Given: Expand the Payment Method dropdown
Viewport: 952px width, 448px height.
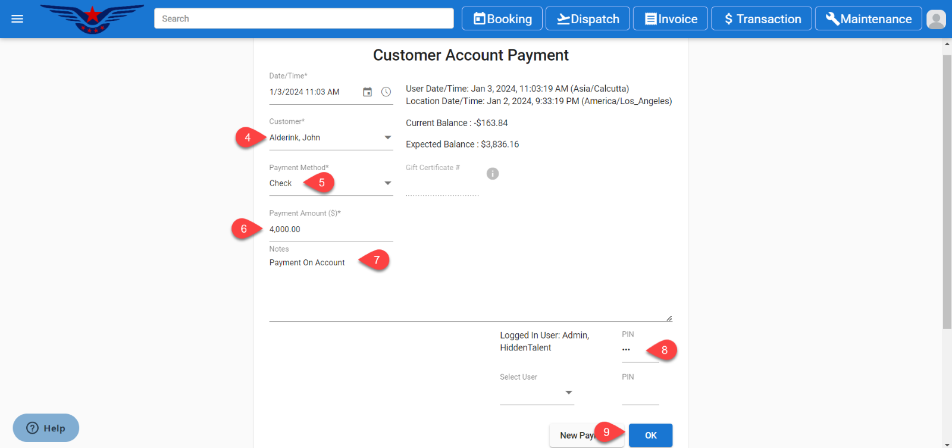Looking at the screenshot, I should point(387,183).
